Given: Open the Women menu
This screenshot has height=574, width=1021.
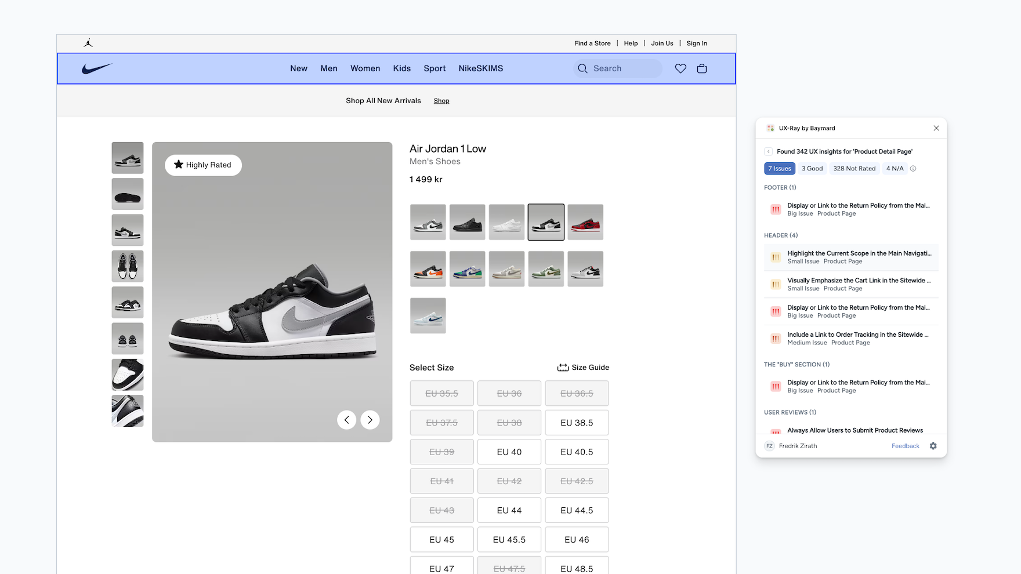Looking at the screenshot, I should [x=365, y=68].
